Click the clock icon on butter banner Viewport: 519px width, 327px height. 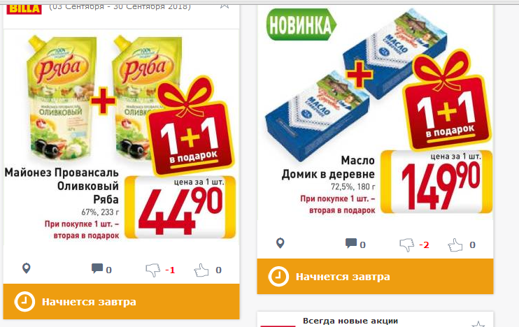pos(278,277)
